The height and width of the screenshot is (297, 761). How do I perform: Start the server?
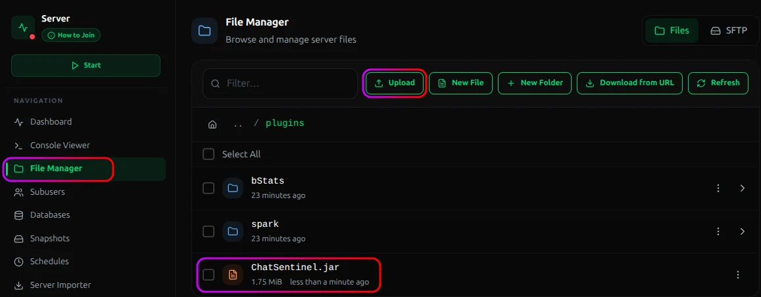[x=86, y=66]
